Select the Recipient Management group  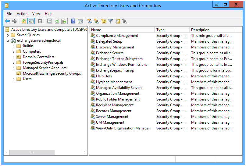tap(115, 105)
